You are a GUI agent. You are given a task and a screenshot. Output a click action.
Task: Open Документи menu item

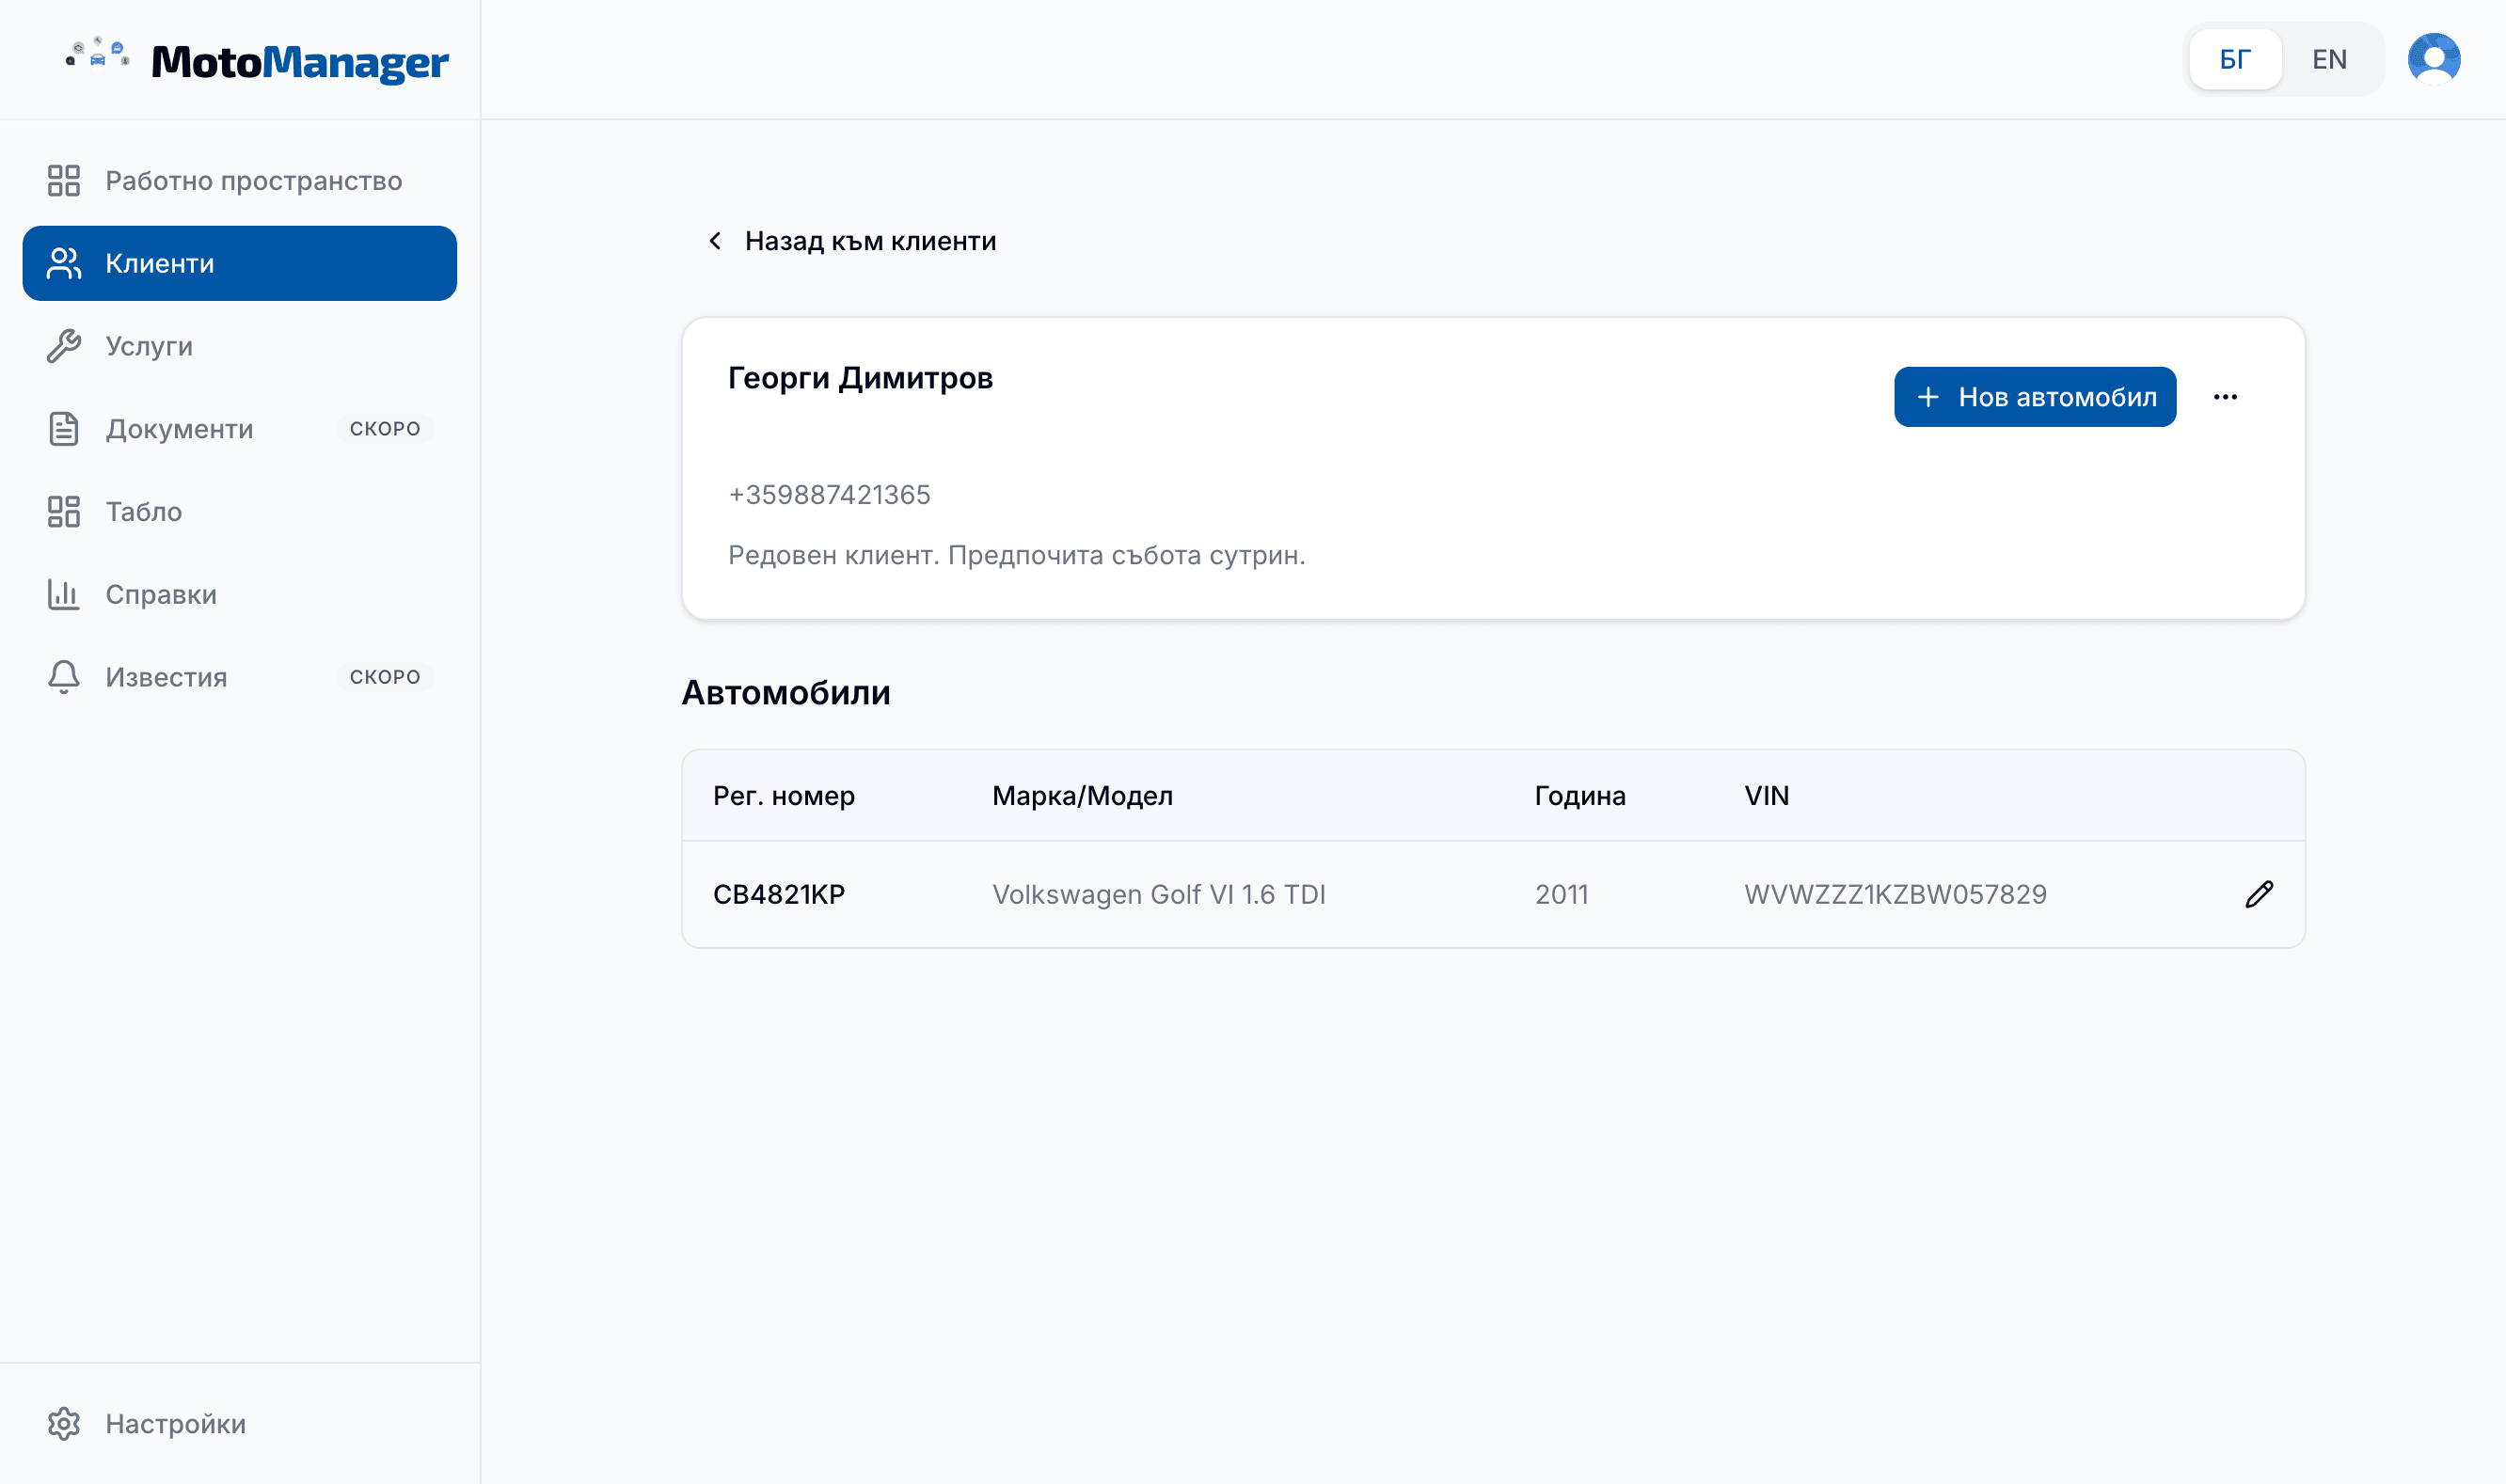tap(240, 429)
